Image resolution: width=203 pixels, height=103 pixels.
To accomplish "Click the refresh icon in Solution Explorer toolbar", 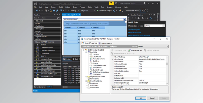I will pos(150,18).
